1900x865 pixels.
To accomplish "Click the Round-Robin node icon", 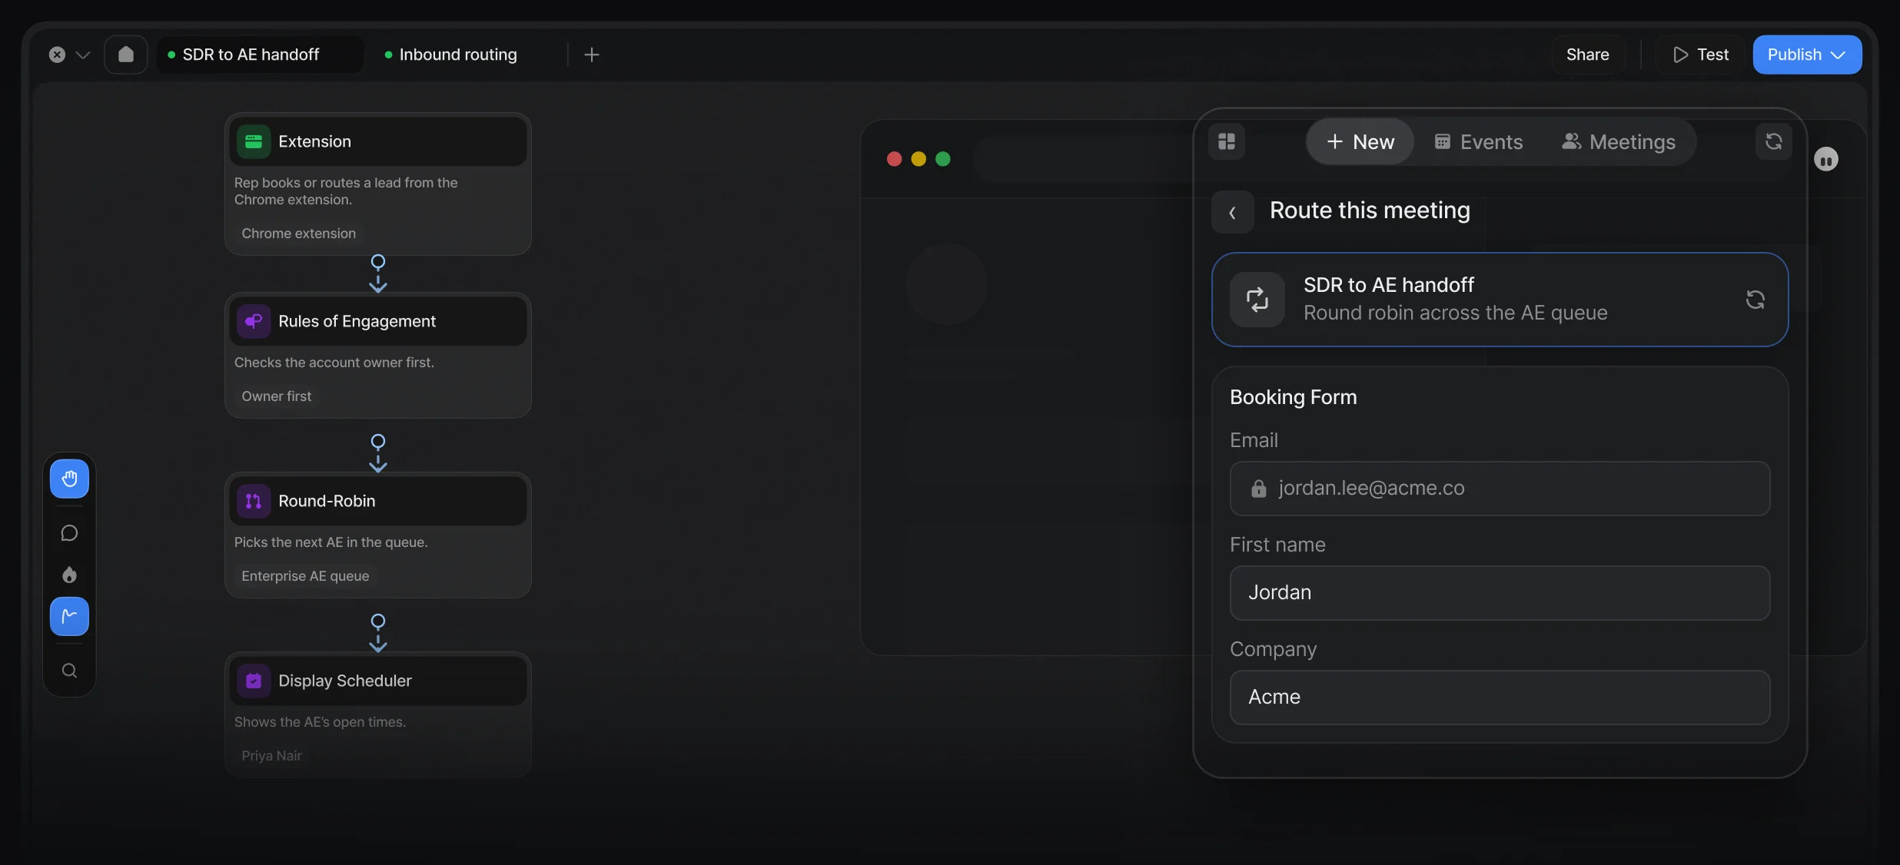I will point(254,501).
